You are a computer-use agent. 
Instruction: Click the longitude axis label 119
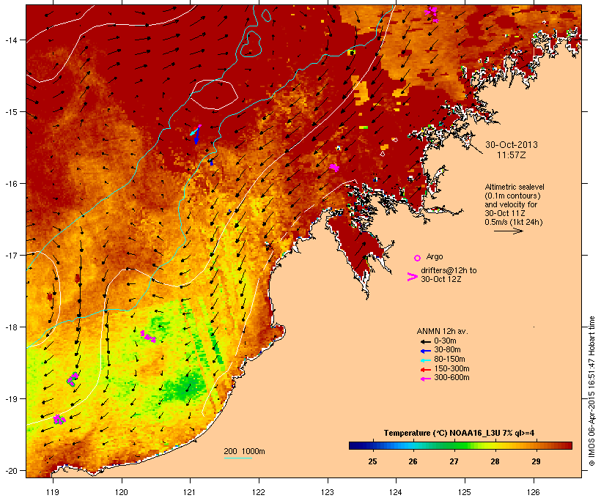[53, 492]
